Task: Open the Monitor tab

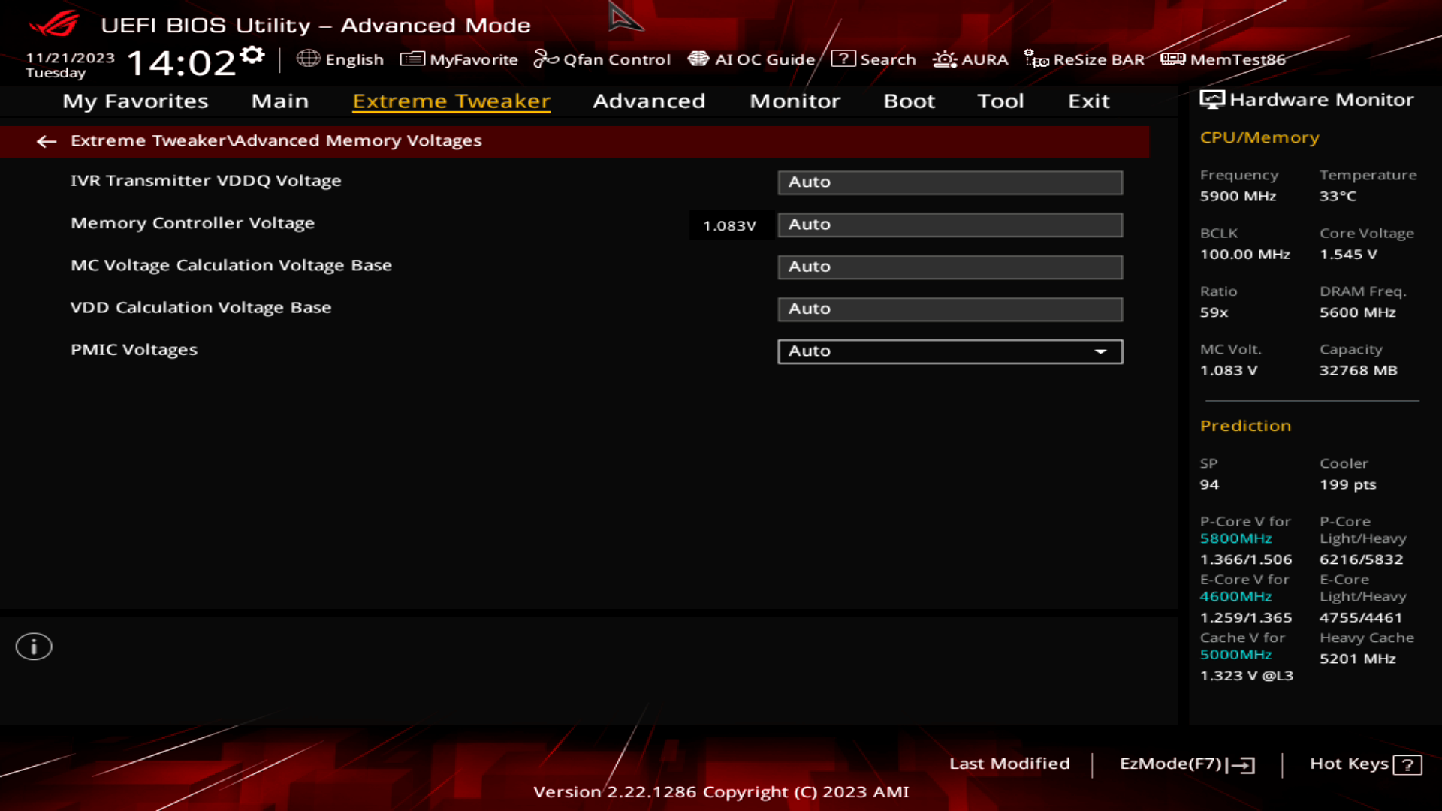Action: tap(794, 101)
